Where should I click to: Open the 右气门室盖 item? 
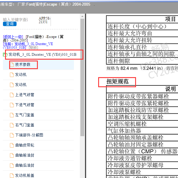pos(25,125)
